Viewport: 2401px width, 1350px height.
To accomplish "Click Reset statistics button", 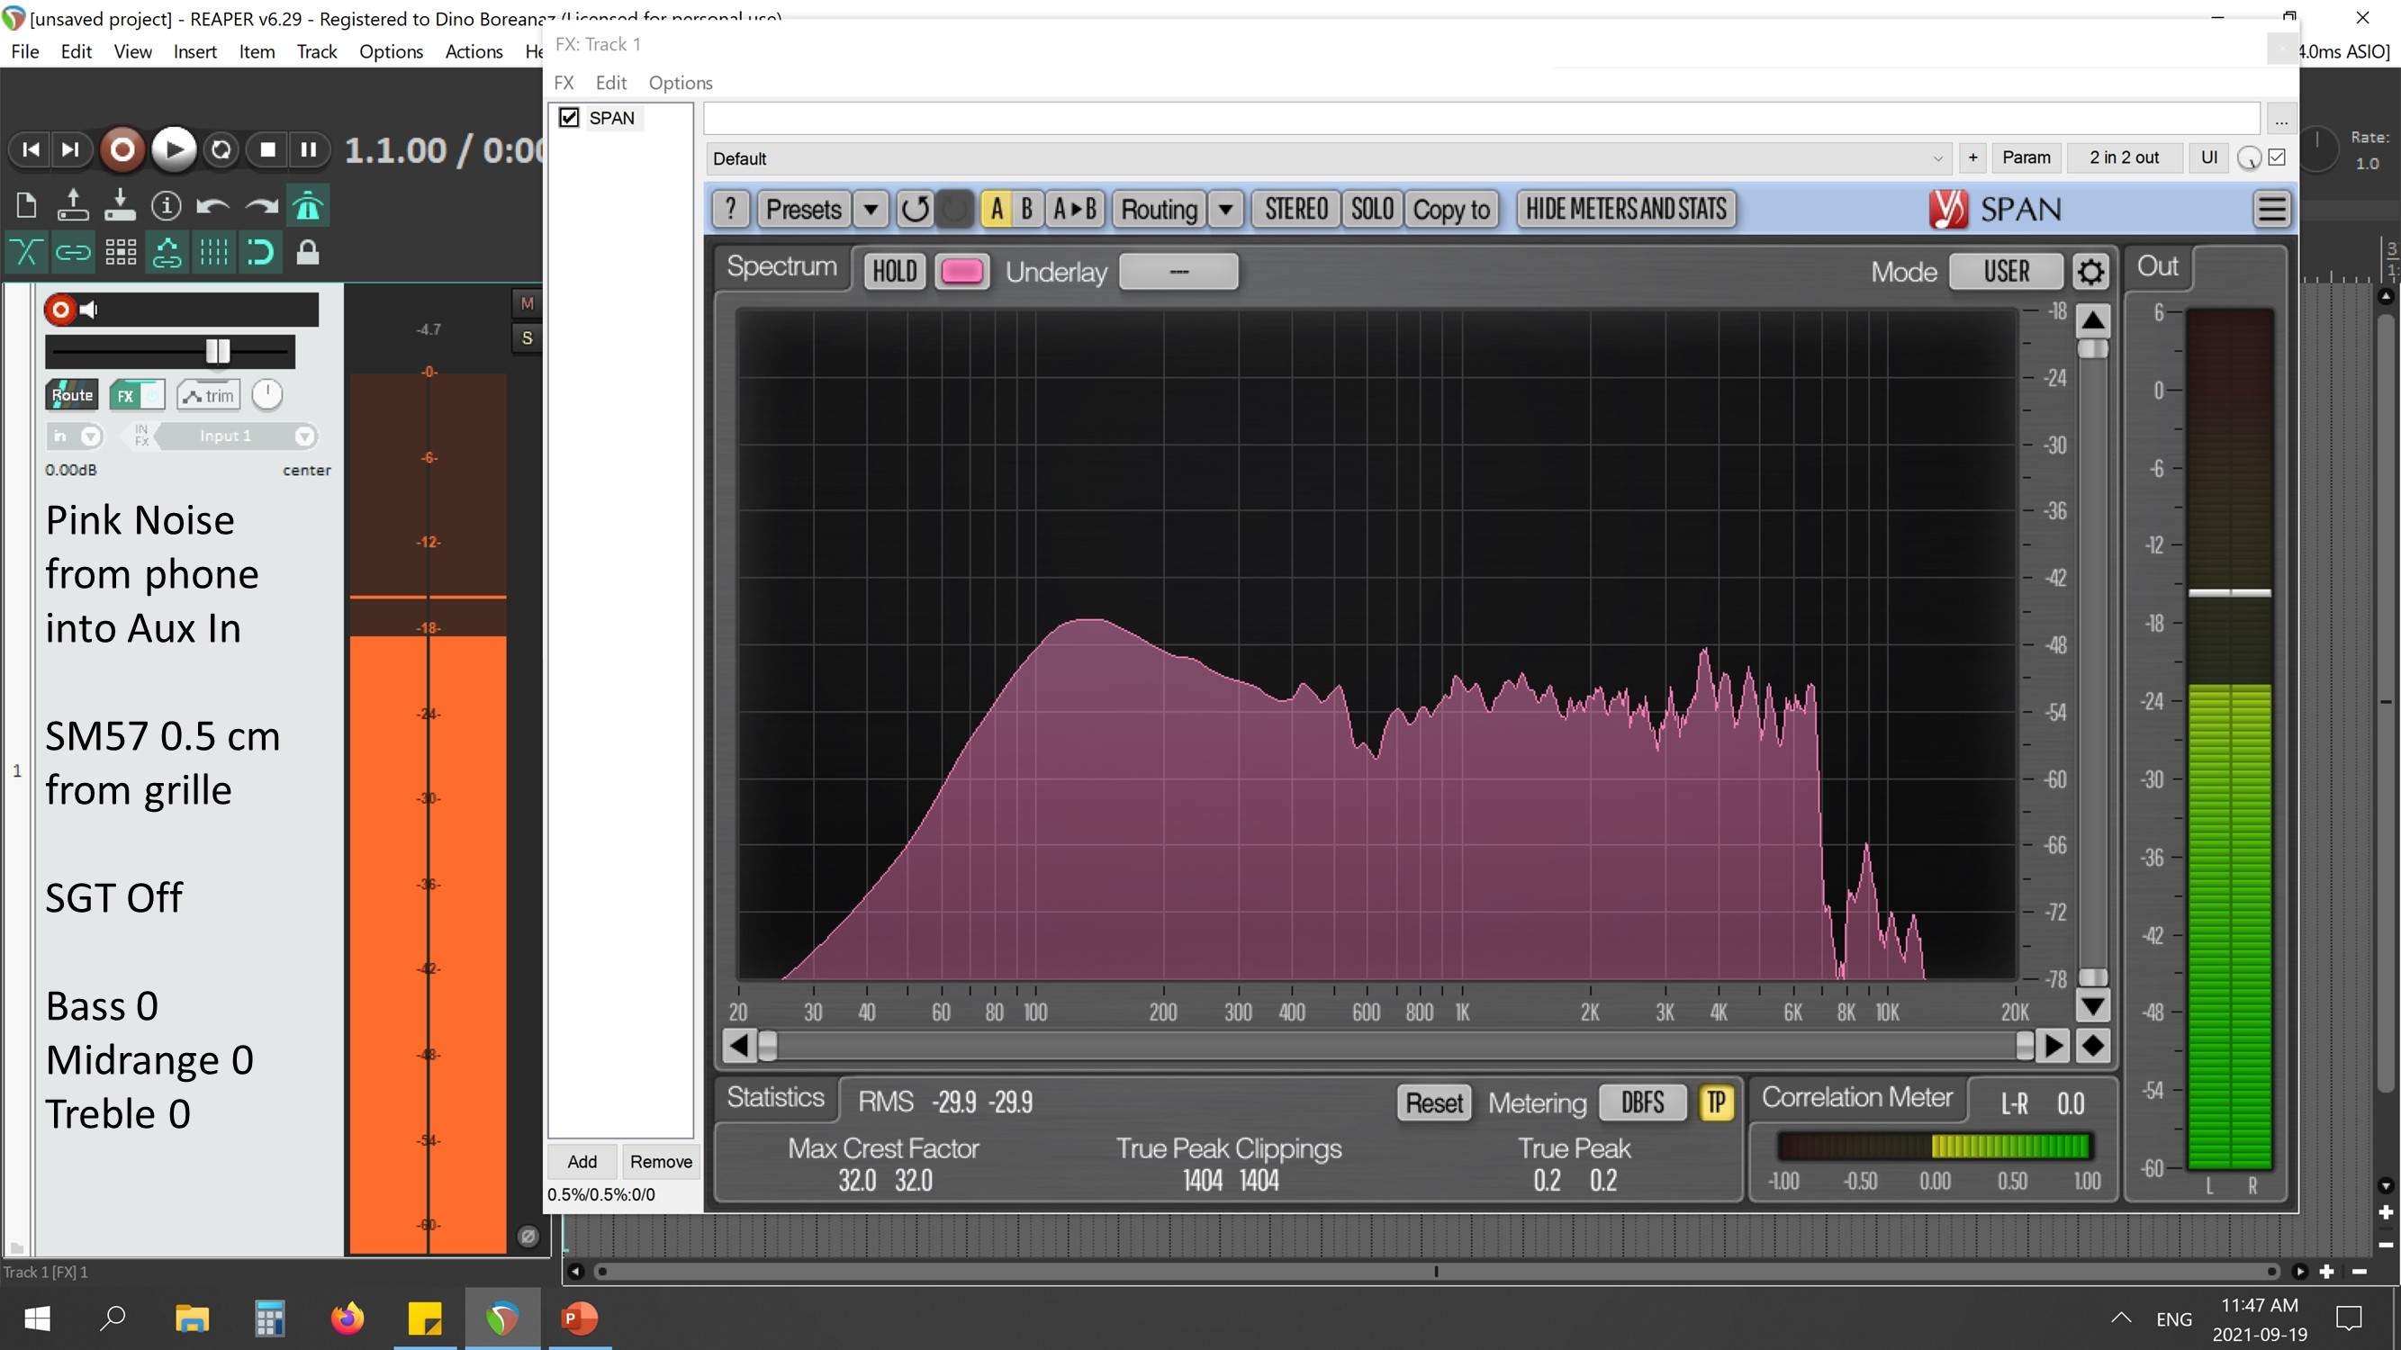I will pyautogui.click(x=1433, y=1104).
